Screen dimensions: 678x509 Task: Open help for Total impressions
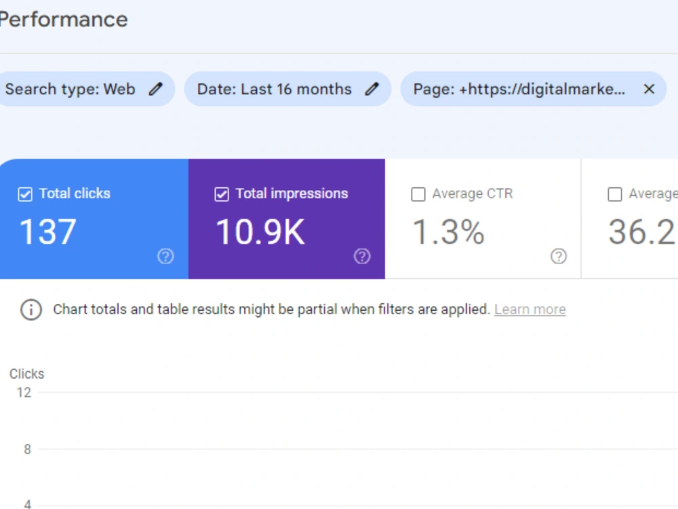pyautogui.click(x=362, y=257)
